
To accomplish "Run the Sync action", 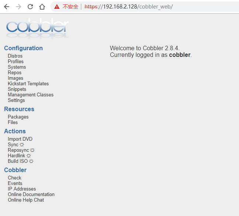I will point(13,145).
